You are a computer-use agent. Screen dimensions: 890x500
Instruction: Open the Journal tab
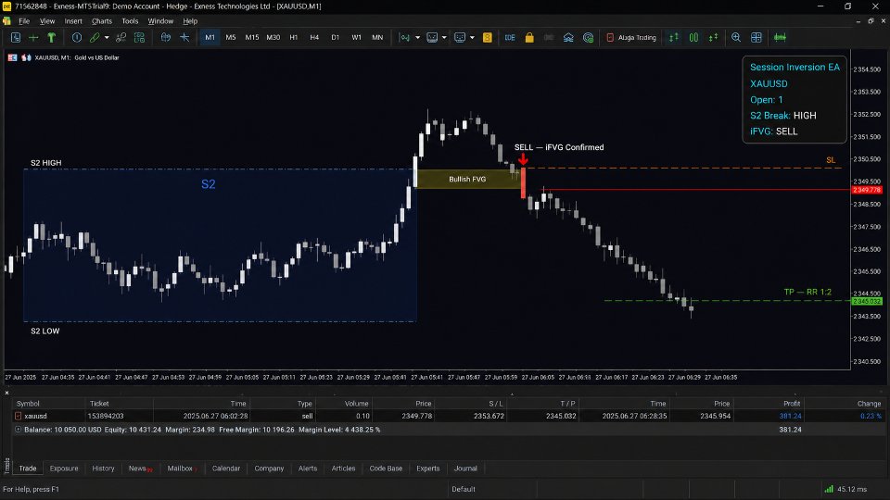[465, 469]
